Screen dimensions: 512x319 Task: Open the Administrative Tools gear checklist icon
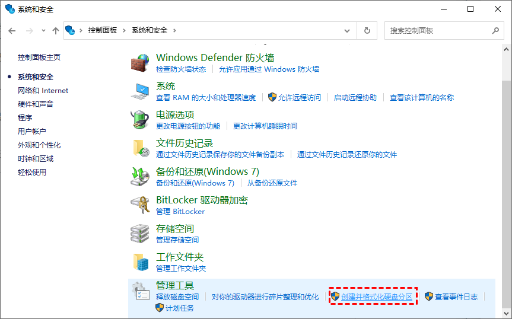coord(140,291)
